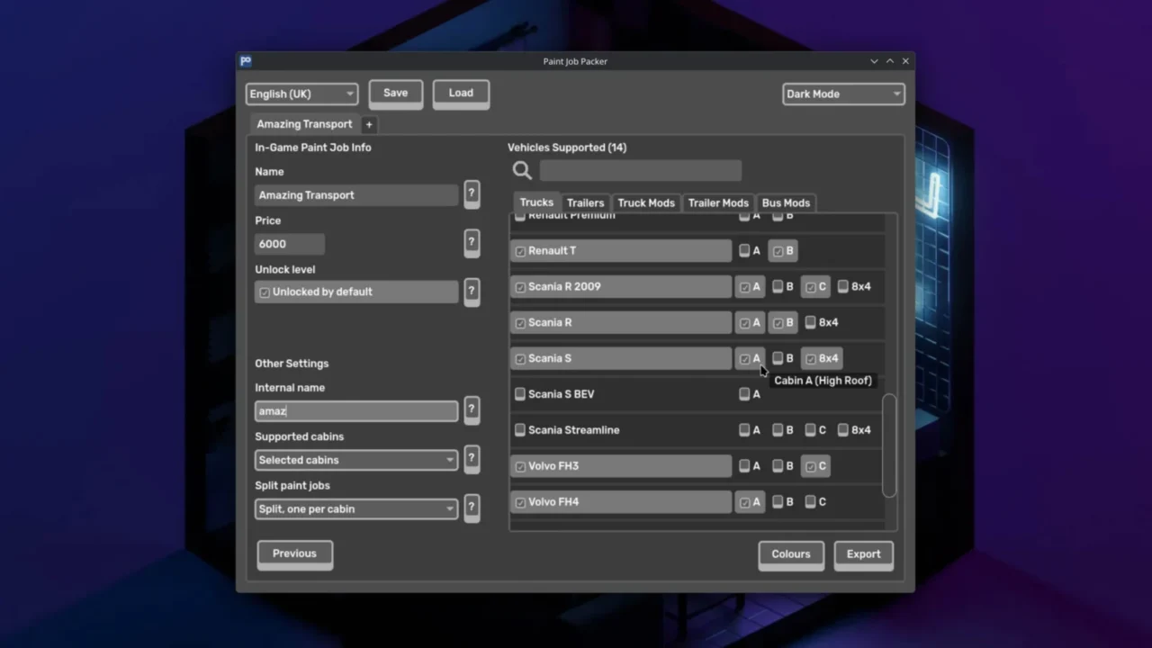Show help for Unlock level
Viewport: 1152px width, 648px height.
[471, 292]
